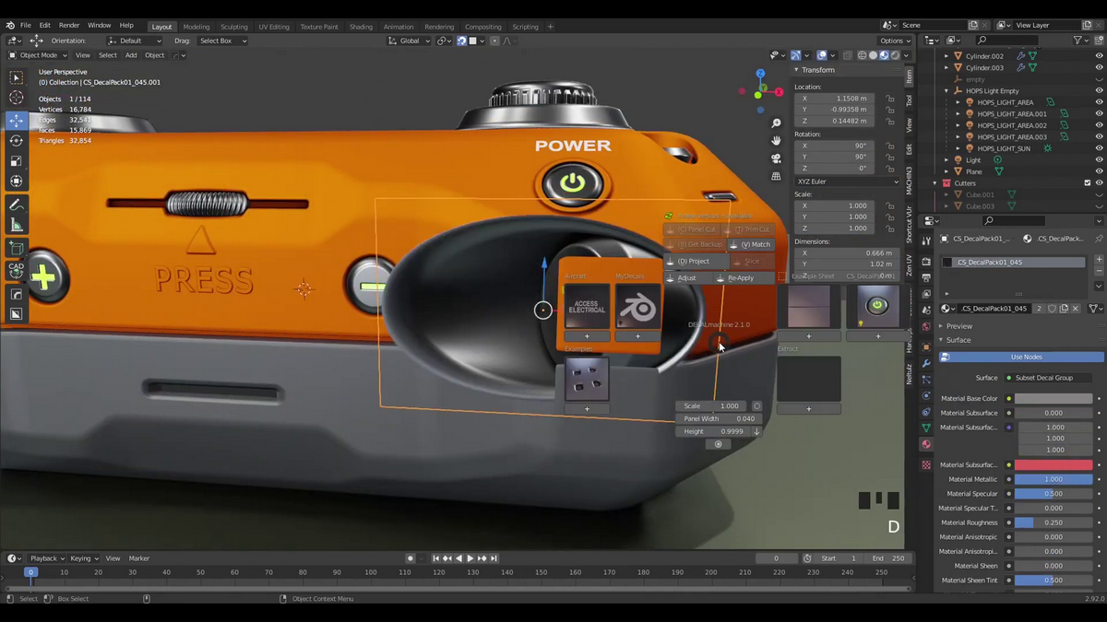This screenshot has width=1107, height=622.
Task: Click the viewport pan hand icon
Action: (777, 140)
